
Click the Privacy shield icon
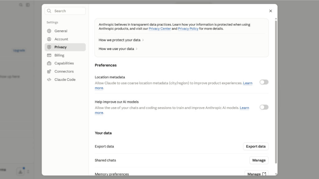49,47
